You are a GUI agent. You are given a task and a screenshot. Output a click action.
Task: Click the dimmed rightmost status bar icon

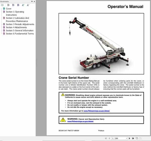(x=141, y=138)
